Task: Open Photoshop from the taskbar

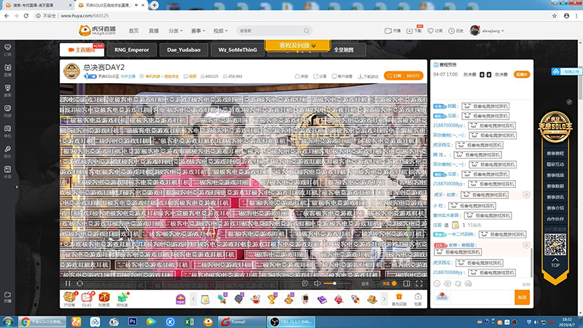Action: click(133, 321)
